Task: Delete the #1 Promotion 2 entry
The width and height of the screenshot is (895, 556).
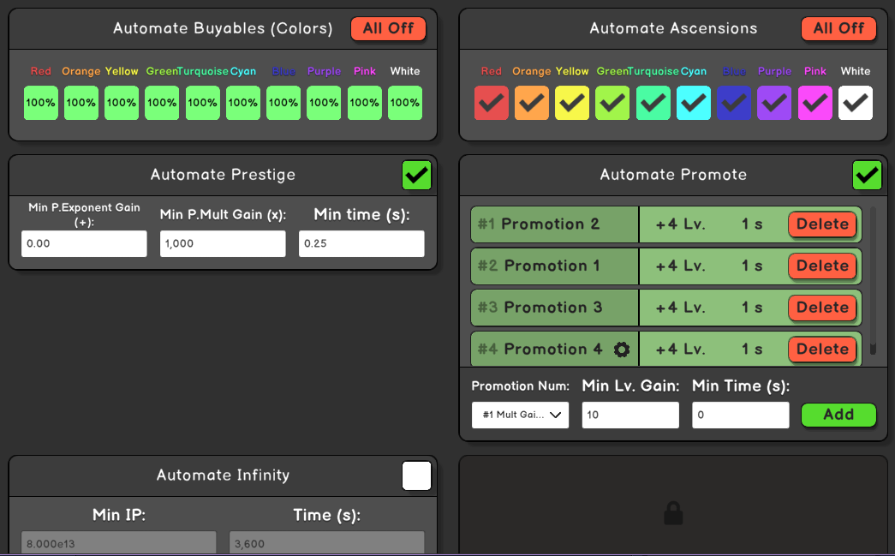Action: pos(822,224)
